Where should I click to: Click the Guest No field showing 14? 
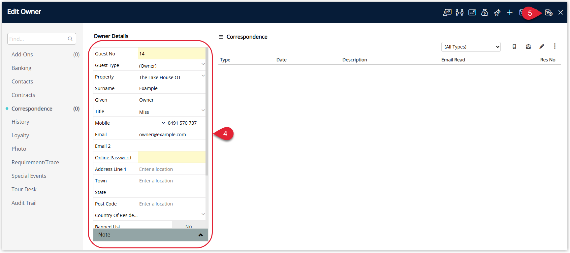tap(172, 53)
